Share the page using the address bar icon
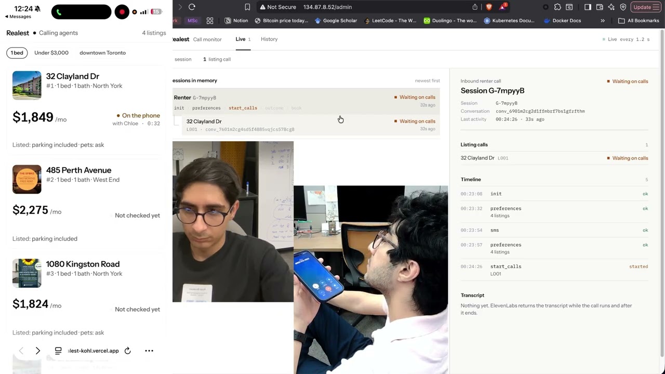 click(x=475, y=7)
